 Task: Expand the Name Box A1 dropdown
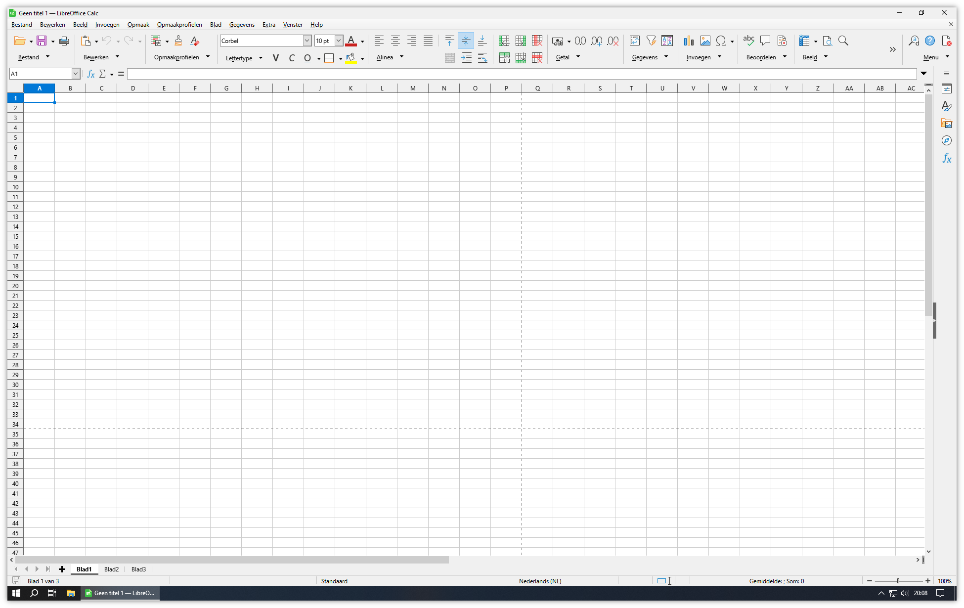(76, 74)
